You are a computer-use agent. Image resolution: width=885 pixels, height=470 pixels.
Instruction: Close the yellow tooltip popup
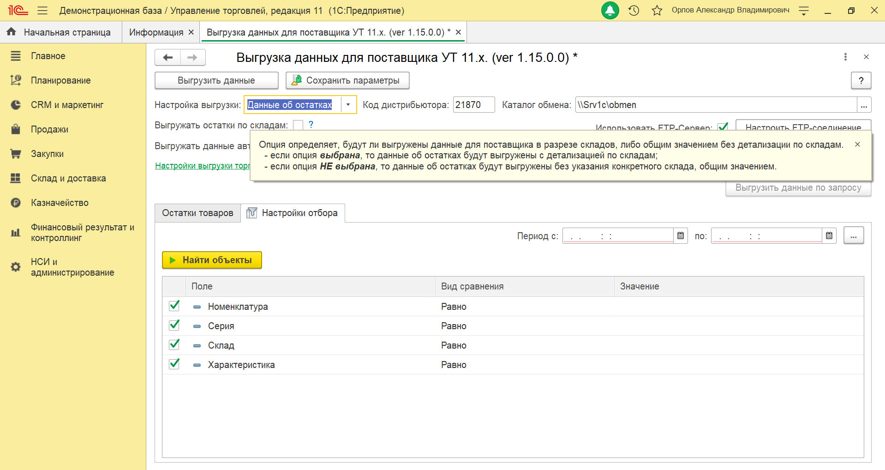[857, 145]
